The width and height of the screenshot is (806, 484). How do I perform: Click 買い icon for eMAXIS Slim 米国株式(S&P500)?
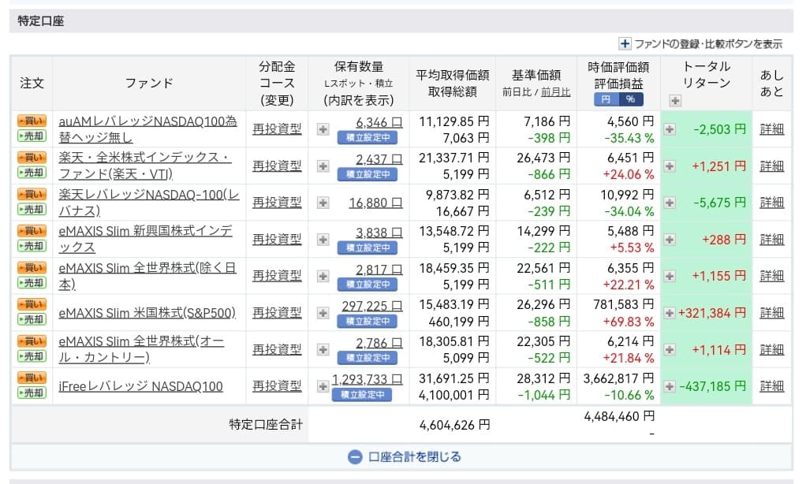click(32, 304)
